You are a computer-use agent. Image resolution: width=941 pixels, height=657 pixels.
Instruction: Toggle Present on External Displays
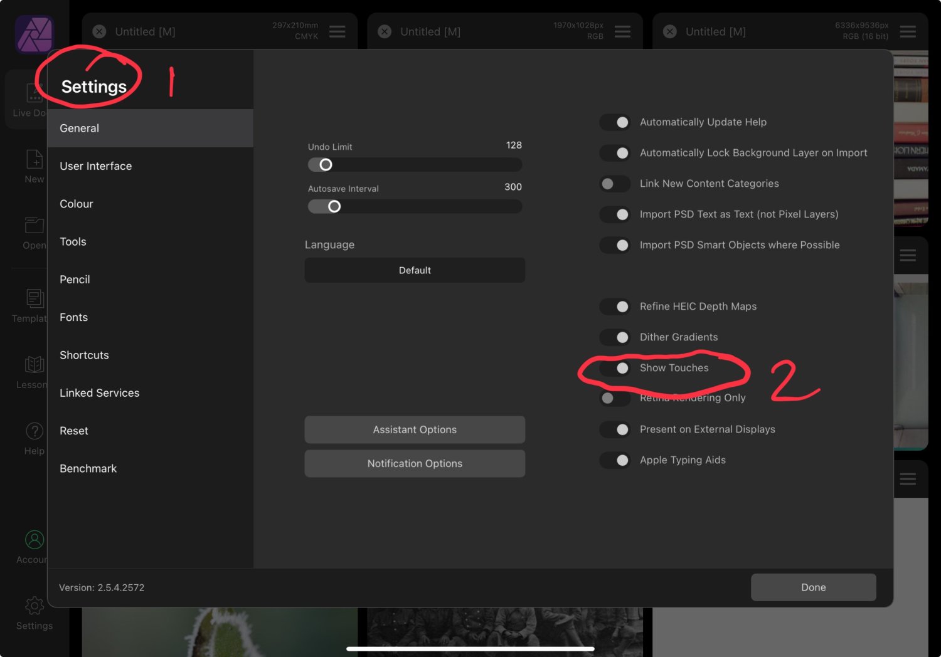(x=615, y=429)
